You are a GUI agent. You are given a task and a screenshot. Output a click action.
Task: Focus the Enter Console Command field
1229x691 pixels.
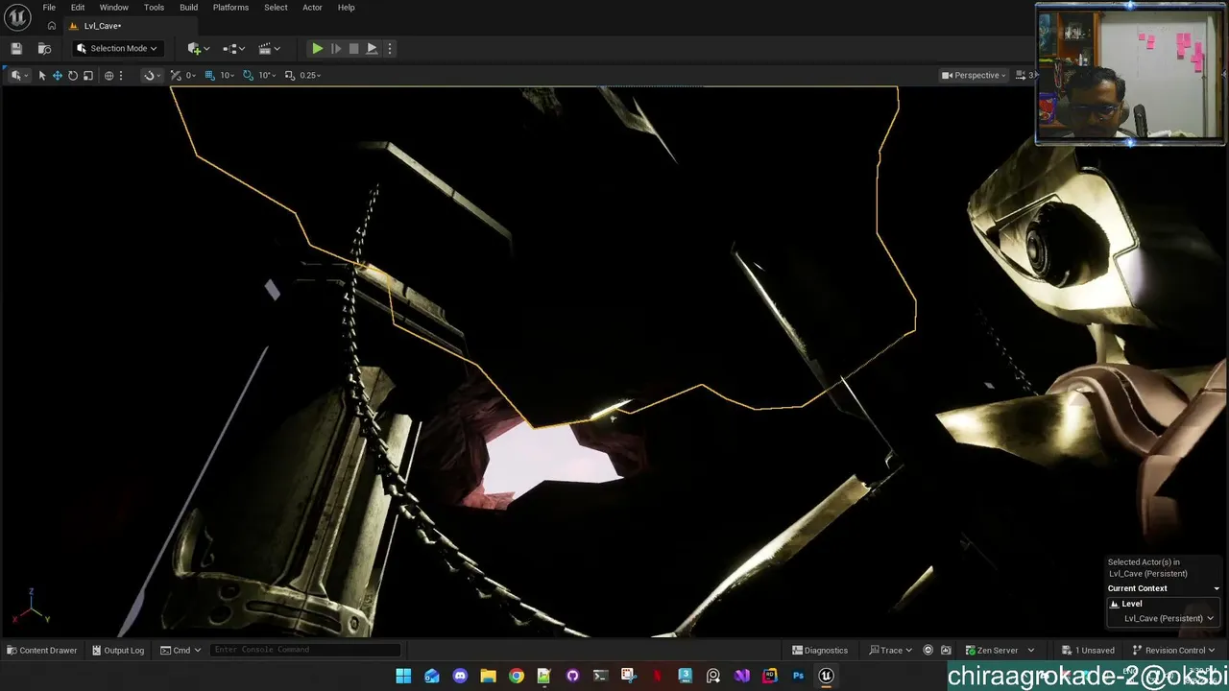click(x=305, y=650)
